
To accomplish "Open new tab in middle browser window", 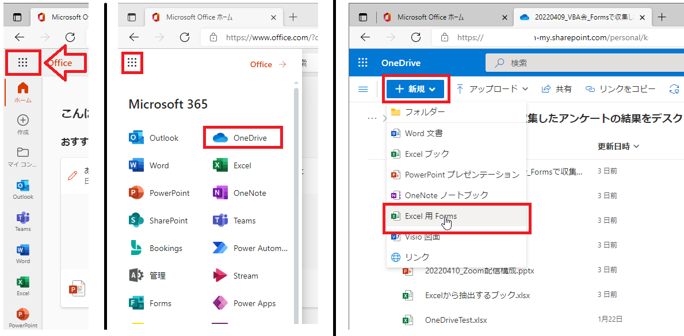I will pos(293,17).
